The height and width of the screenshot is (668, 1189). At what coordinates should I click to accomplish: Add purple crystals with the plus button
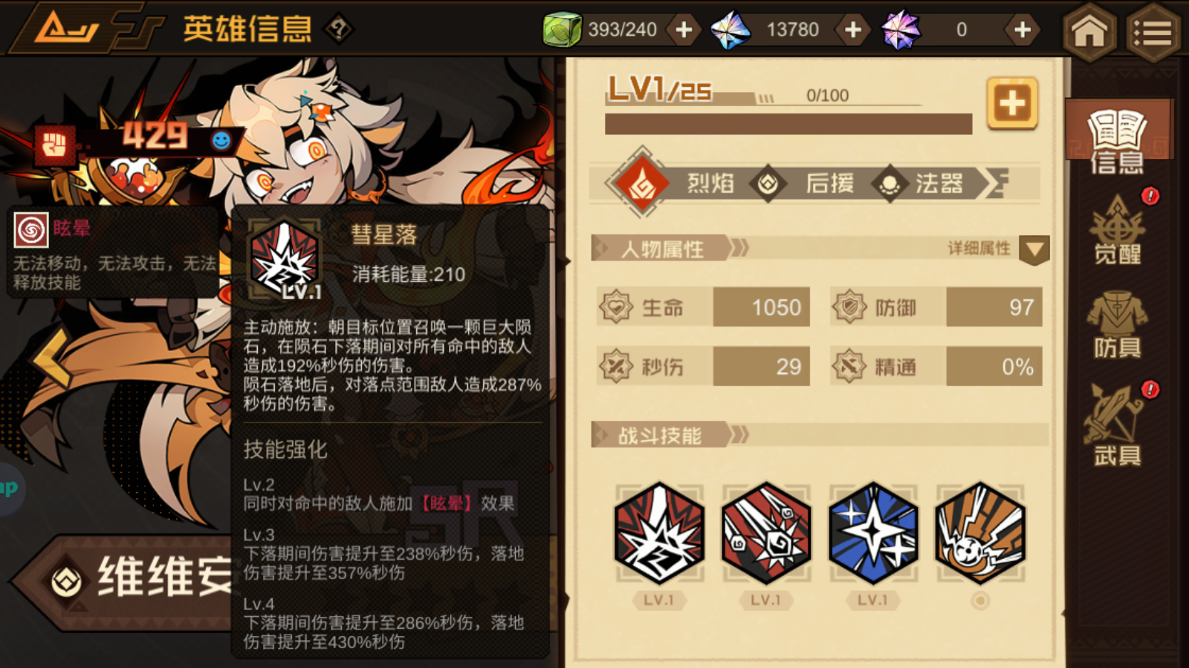click(1023, 30)
